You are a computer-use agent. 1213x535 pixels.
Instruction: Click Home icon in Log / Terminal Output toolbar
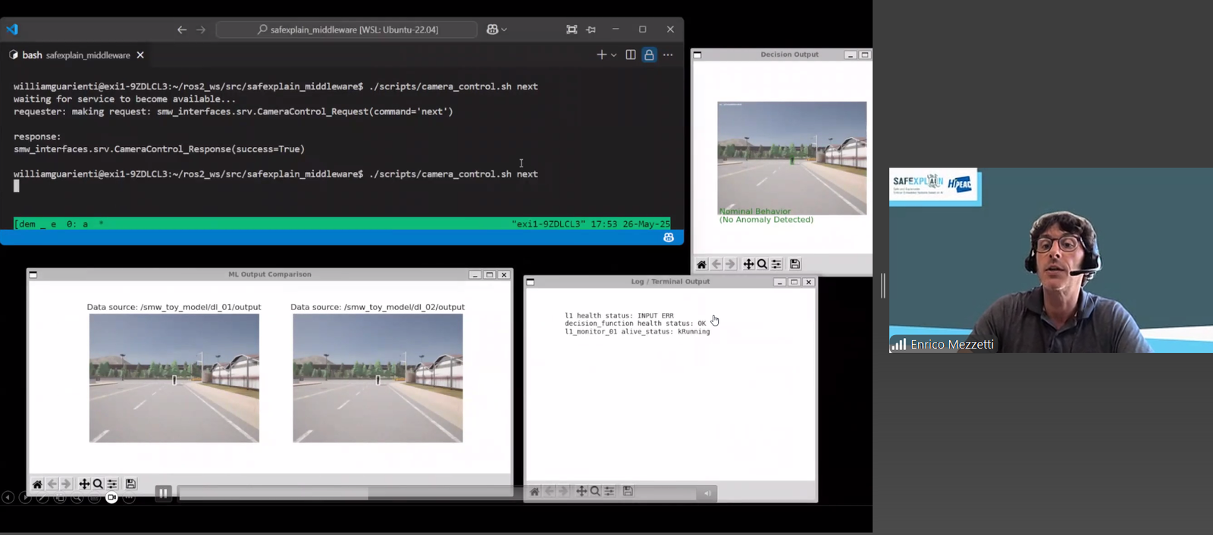tap(534, 491)
